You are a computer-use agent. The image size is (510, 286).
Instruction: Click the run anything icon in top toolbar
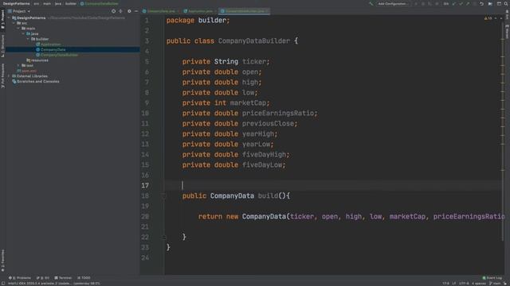tap(490, 3)
